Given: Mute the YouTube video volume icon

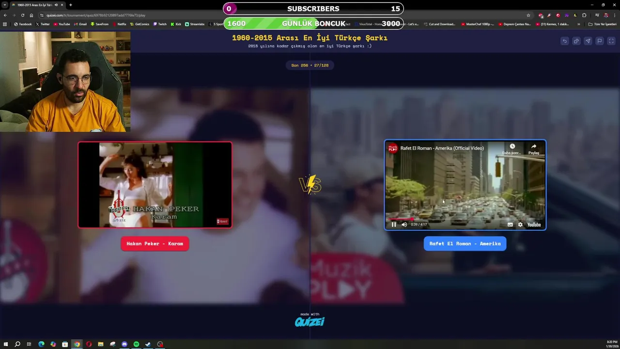Looking at the screenshot, I should click(404, 224).
